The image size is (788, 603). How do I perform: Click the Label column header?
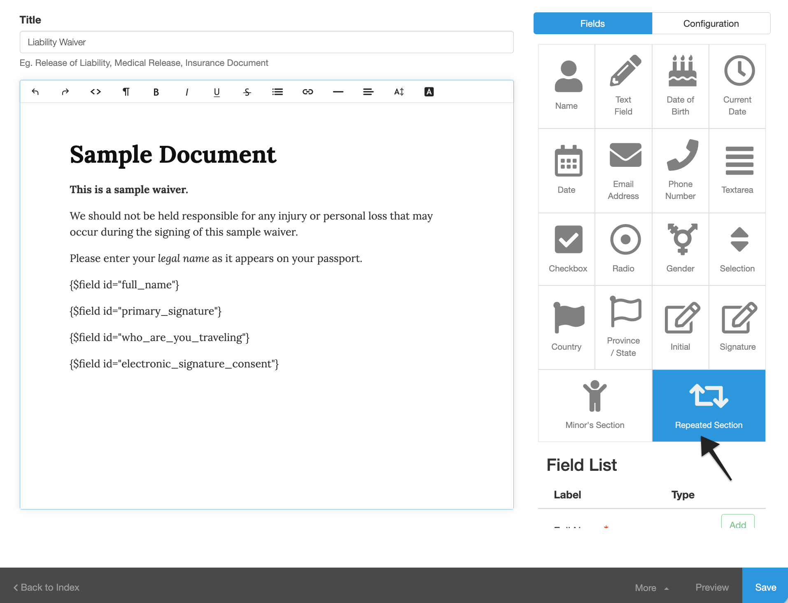(567, 495)
